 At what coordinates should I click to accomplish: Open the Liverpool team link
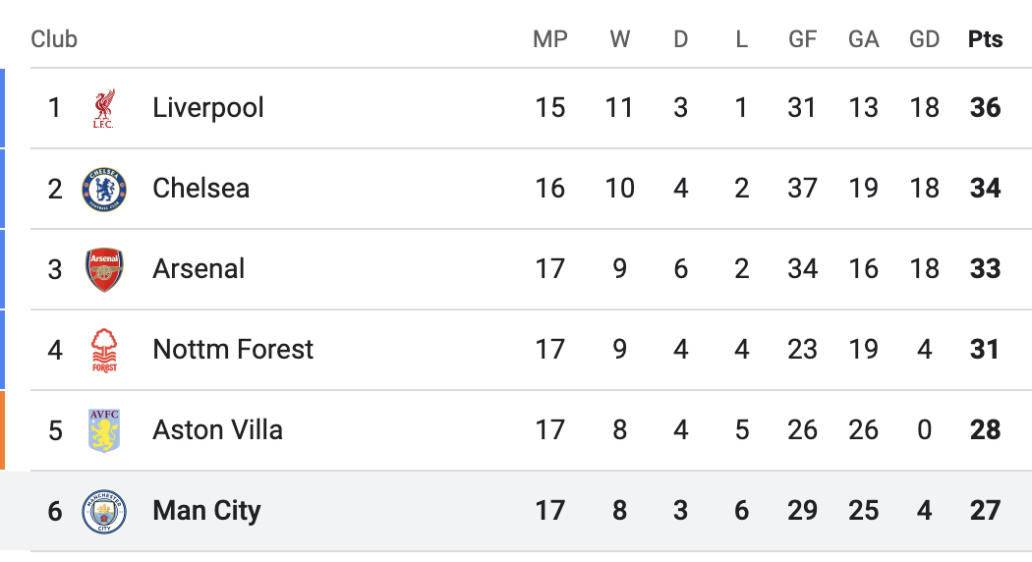point(208,108)
